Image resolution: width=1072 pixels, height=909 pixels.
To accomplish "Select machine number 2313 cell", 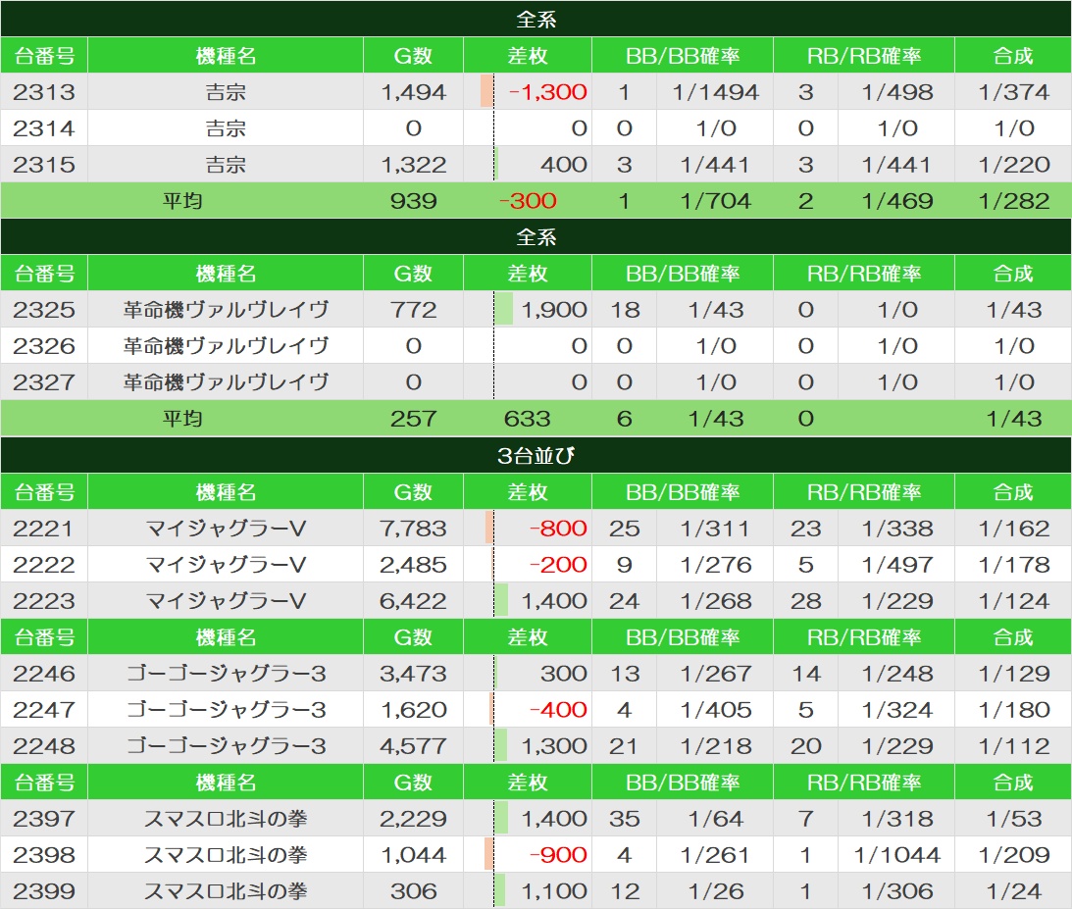I will tap(44, 91).
